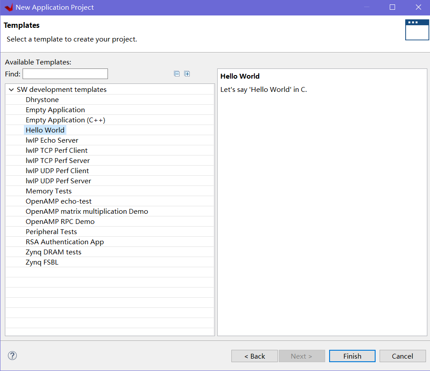The width and height of the screenshot is (430, 371).
Task: Select the Hello World template
Action: click(45, 130)
